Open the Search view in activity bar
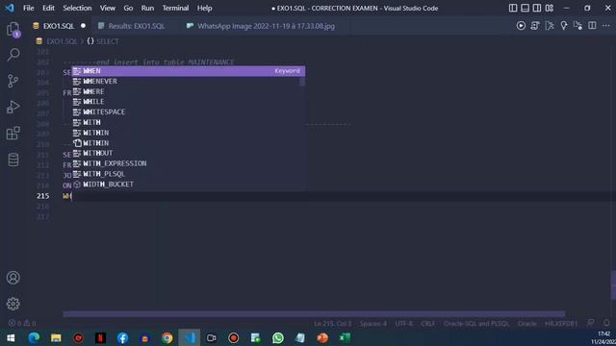The height and width of the screenshot is (346, 616). click(x=13, y=55)
